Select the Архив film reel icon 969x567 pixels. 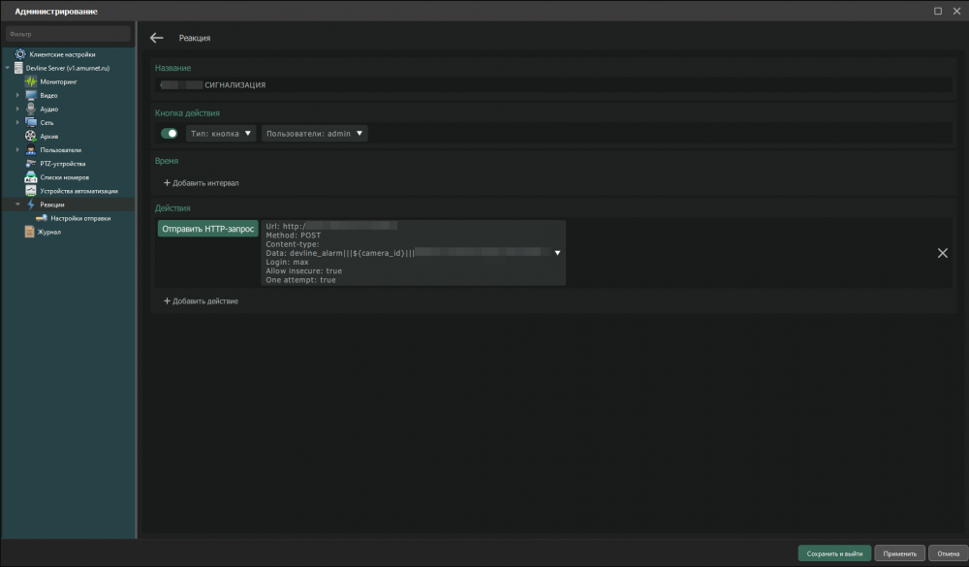(31, 137)
